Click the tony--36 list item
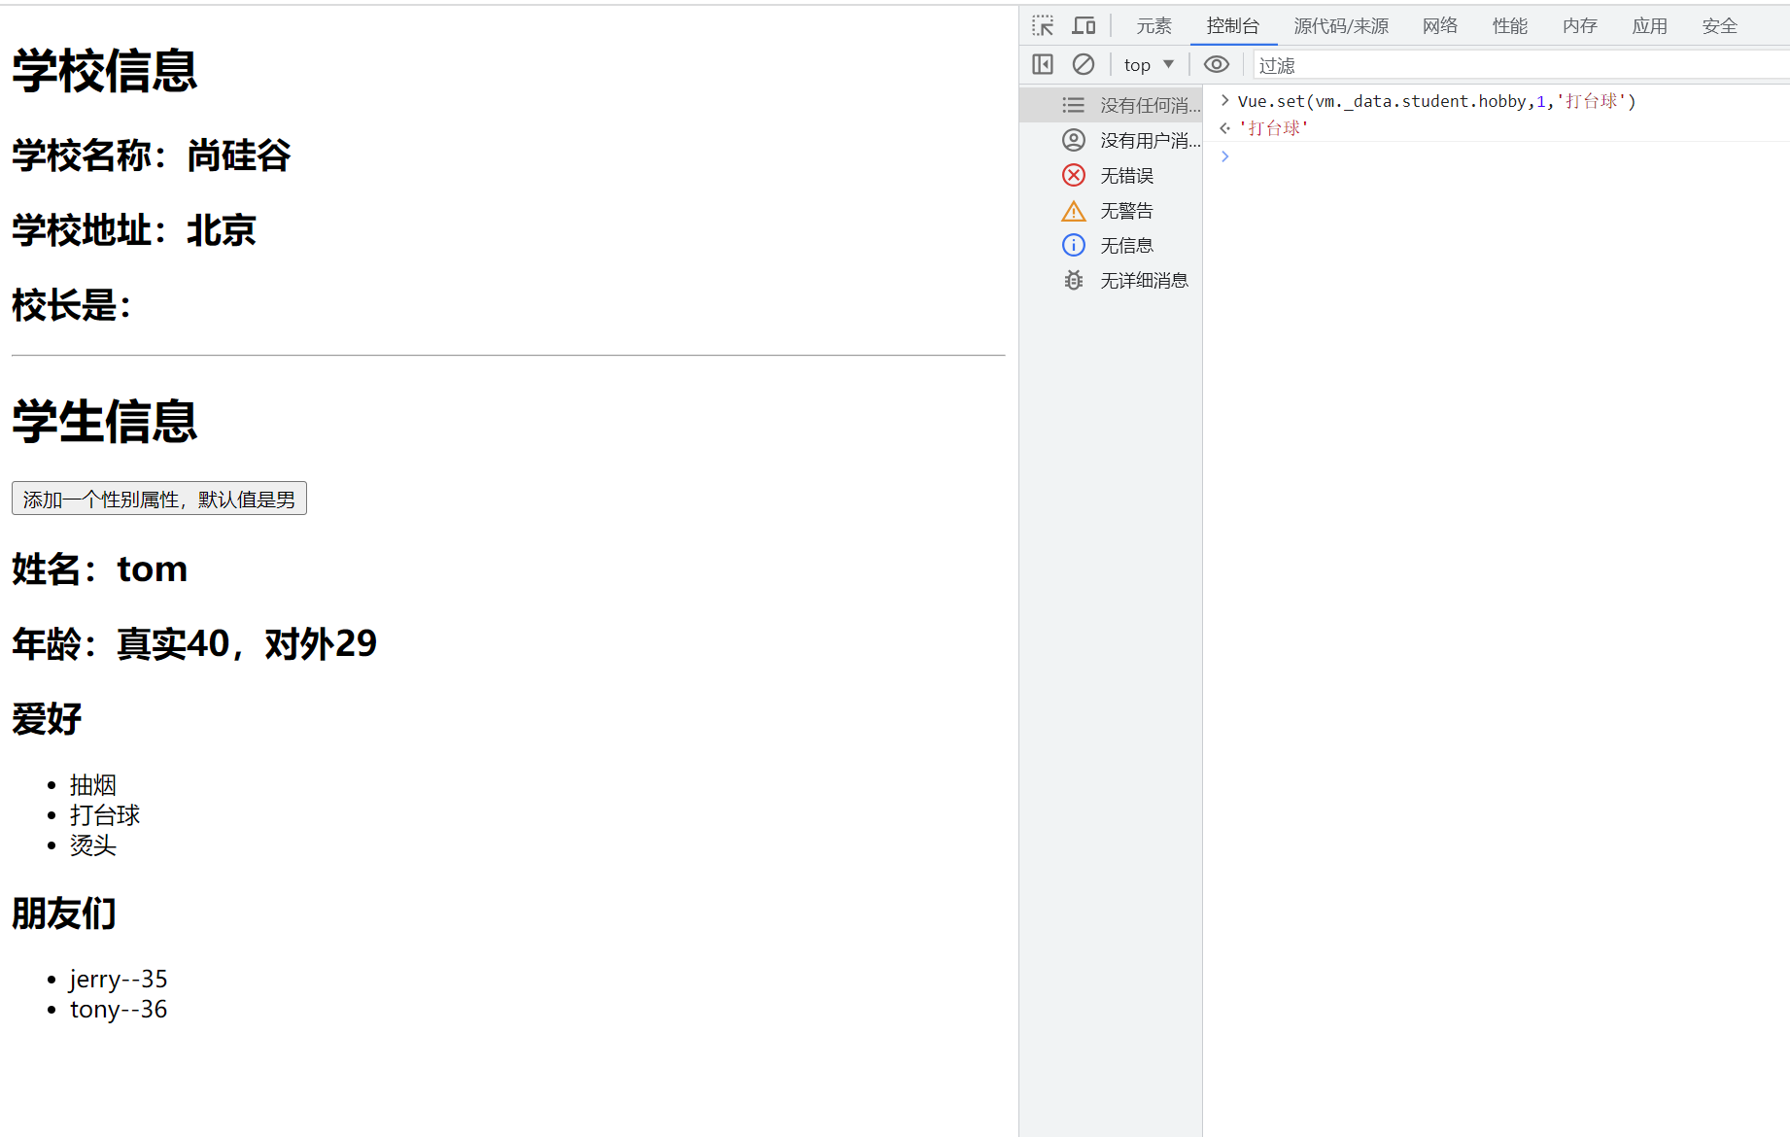Screen dimensions: 1790x1137 119,1009
